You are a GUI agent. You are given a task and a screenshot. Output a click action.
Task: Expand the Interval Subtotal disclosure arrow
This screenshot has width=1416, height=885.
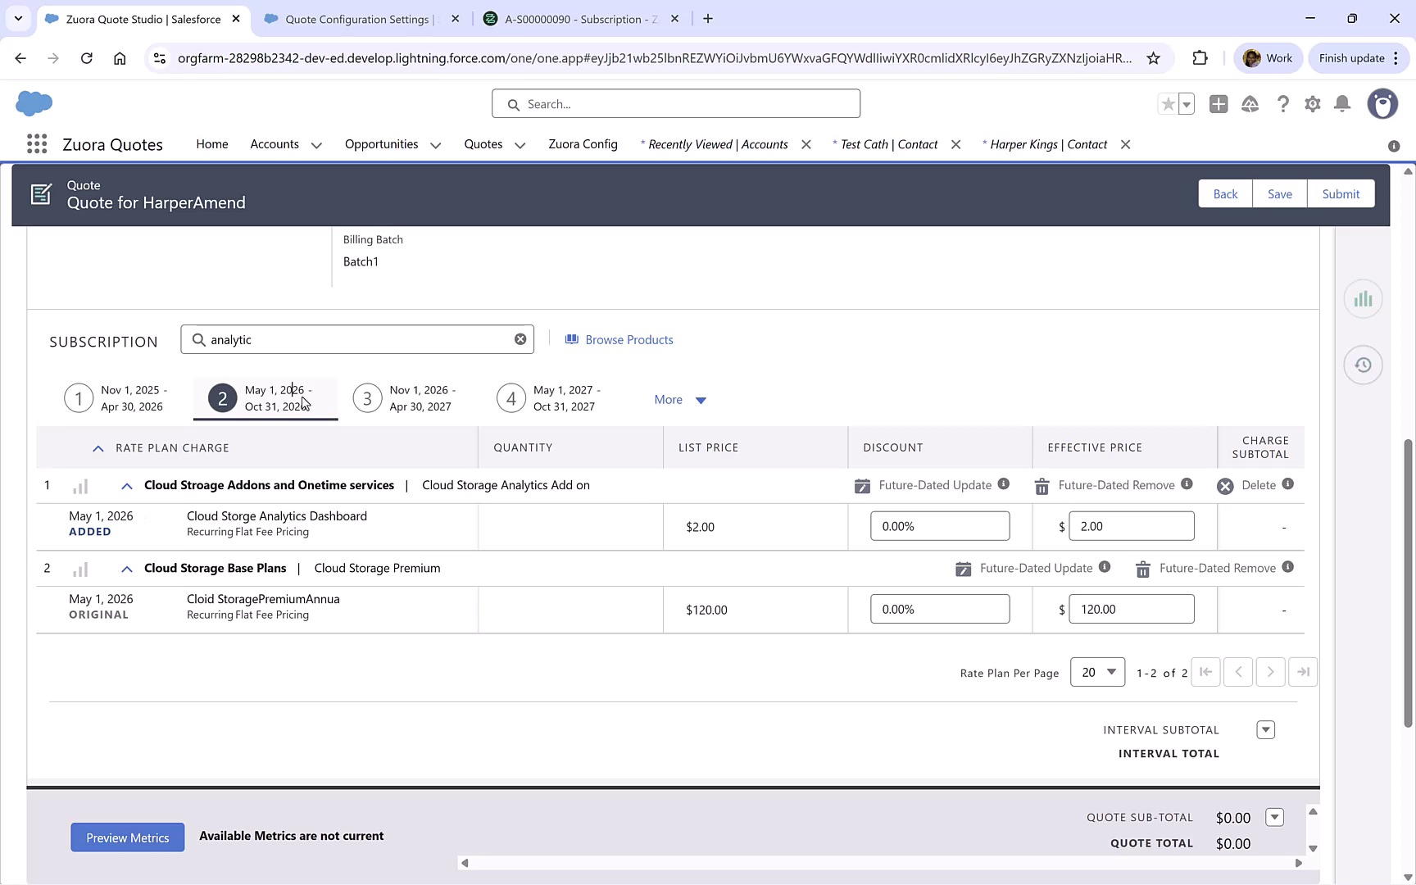pyautogui.click(x=1265, y=729)
